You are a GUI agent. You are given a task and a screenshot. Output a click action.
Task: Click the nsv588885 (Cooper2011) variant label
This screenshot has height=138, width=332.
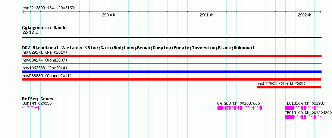(47, 76)
